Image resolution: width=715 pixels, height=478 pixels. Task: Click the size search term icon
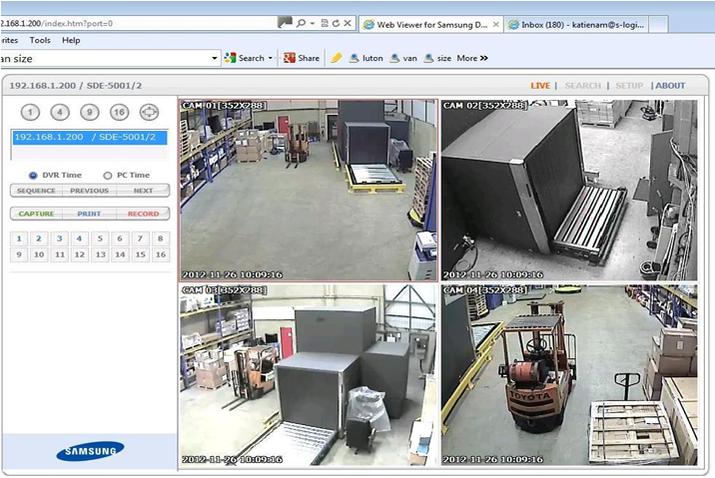[428, 58]
